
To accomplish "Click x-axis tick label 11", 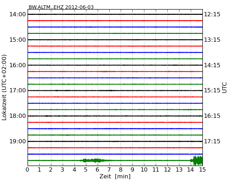I will tap(156, 170).
